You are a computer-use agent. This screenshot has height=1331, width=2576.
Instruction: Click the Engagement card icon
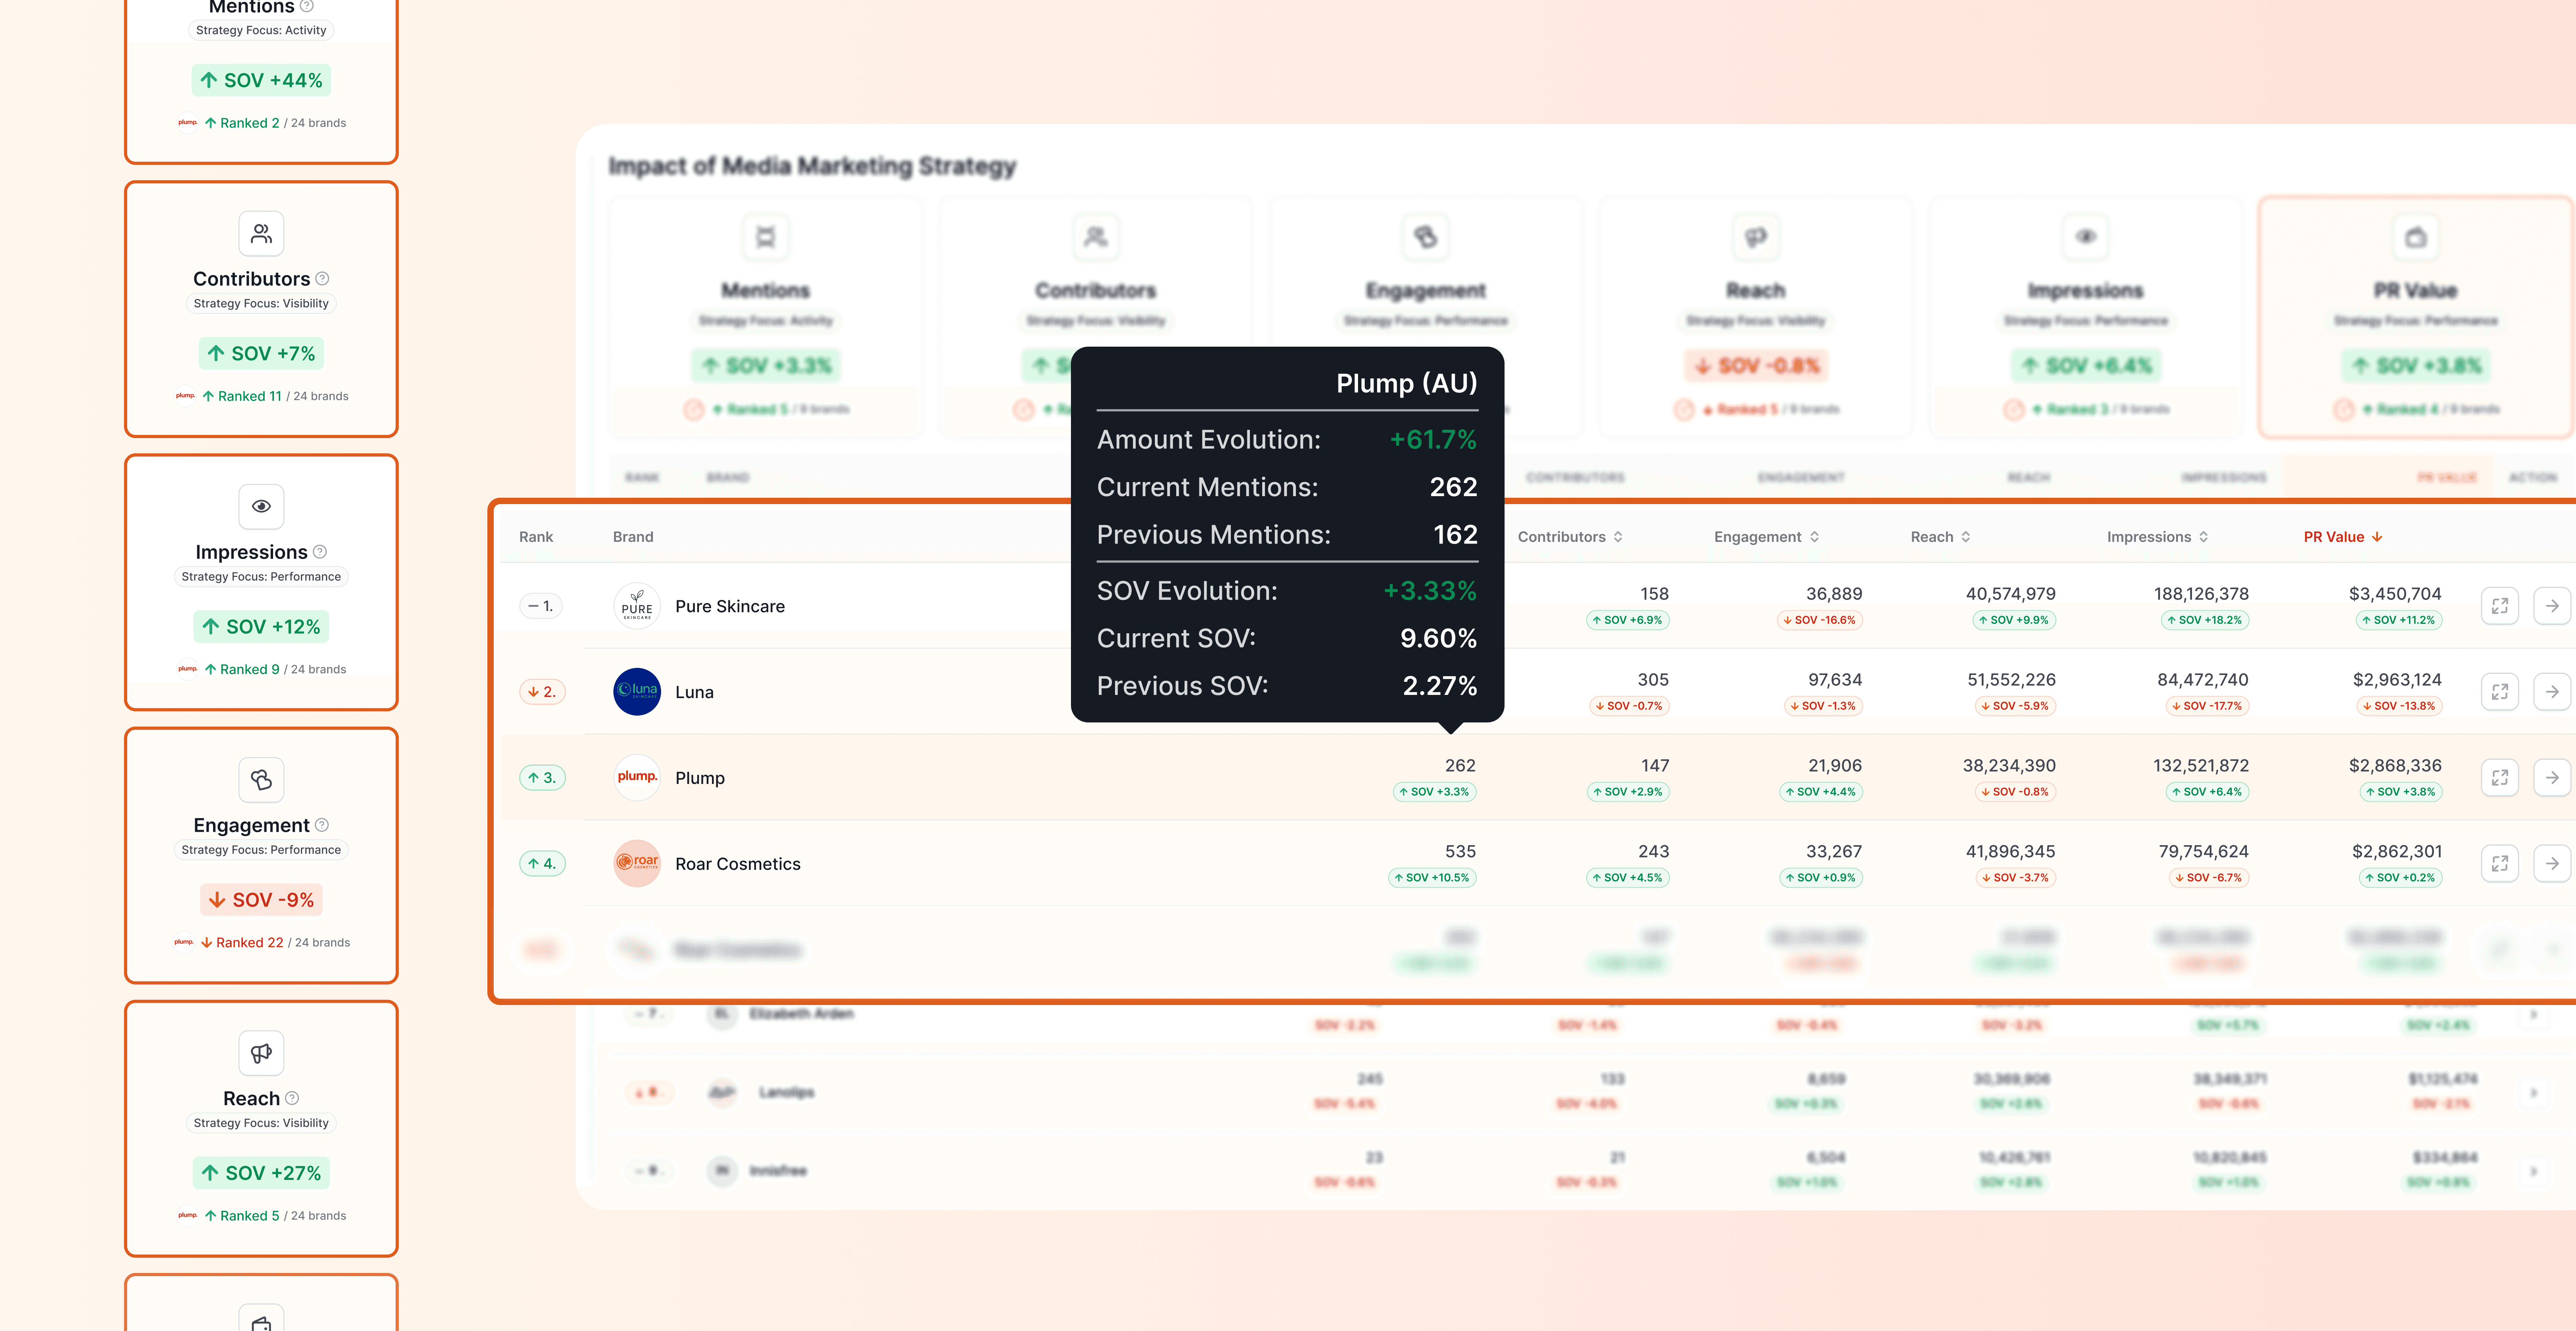261,780
